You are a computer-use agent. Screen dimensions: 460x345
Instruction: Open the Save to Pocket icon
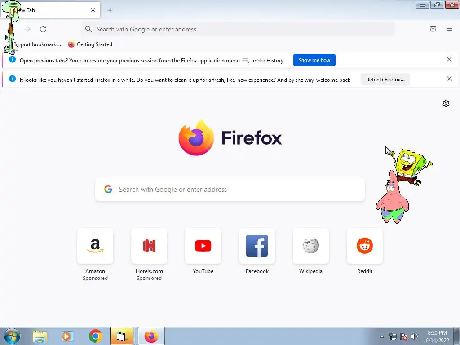click(433, 29)
